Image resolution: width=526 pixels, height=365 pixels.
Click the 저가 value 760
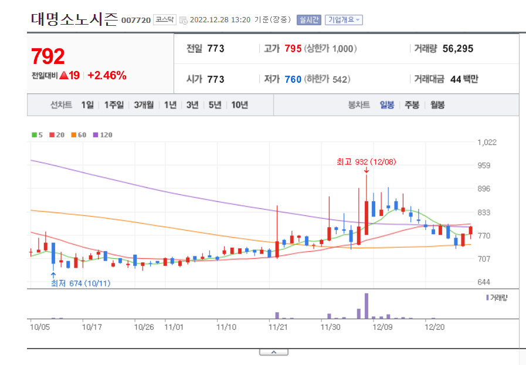[293, 79]
